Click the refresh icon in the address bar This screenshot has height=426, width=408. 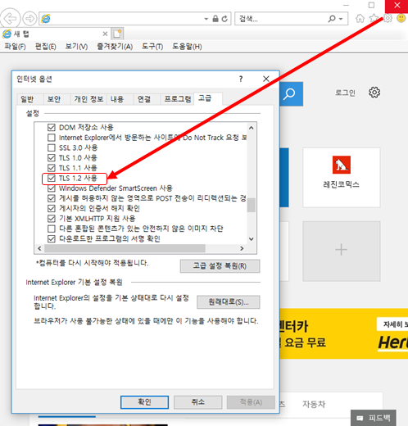[x=224, y=19]
